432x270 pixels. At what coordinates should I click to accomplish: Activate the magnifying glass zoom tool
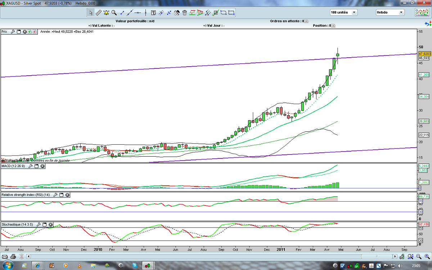pyautogui.click(x=114, y=13)
